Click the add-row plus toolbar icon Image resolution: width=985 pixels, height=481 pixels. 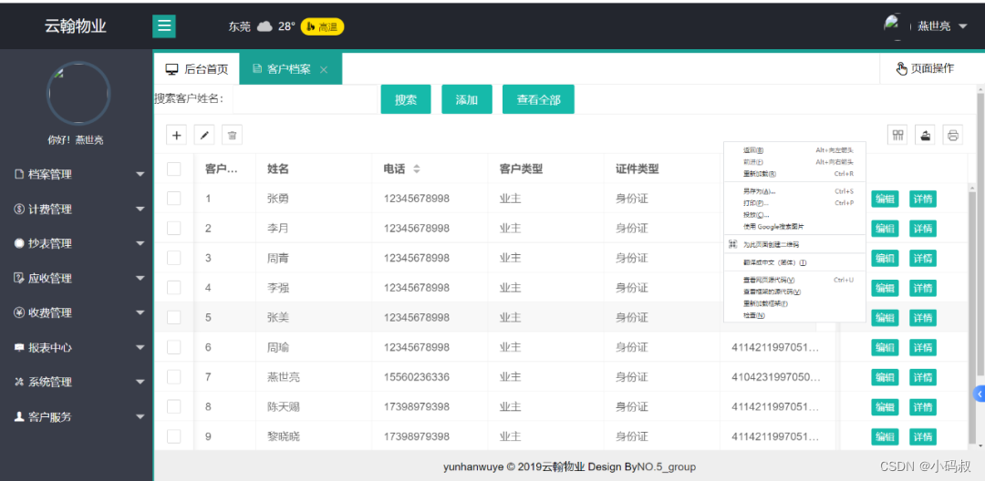click(x=177, y=135)
